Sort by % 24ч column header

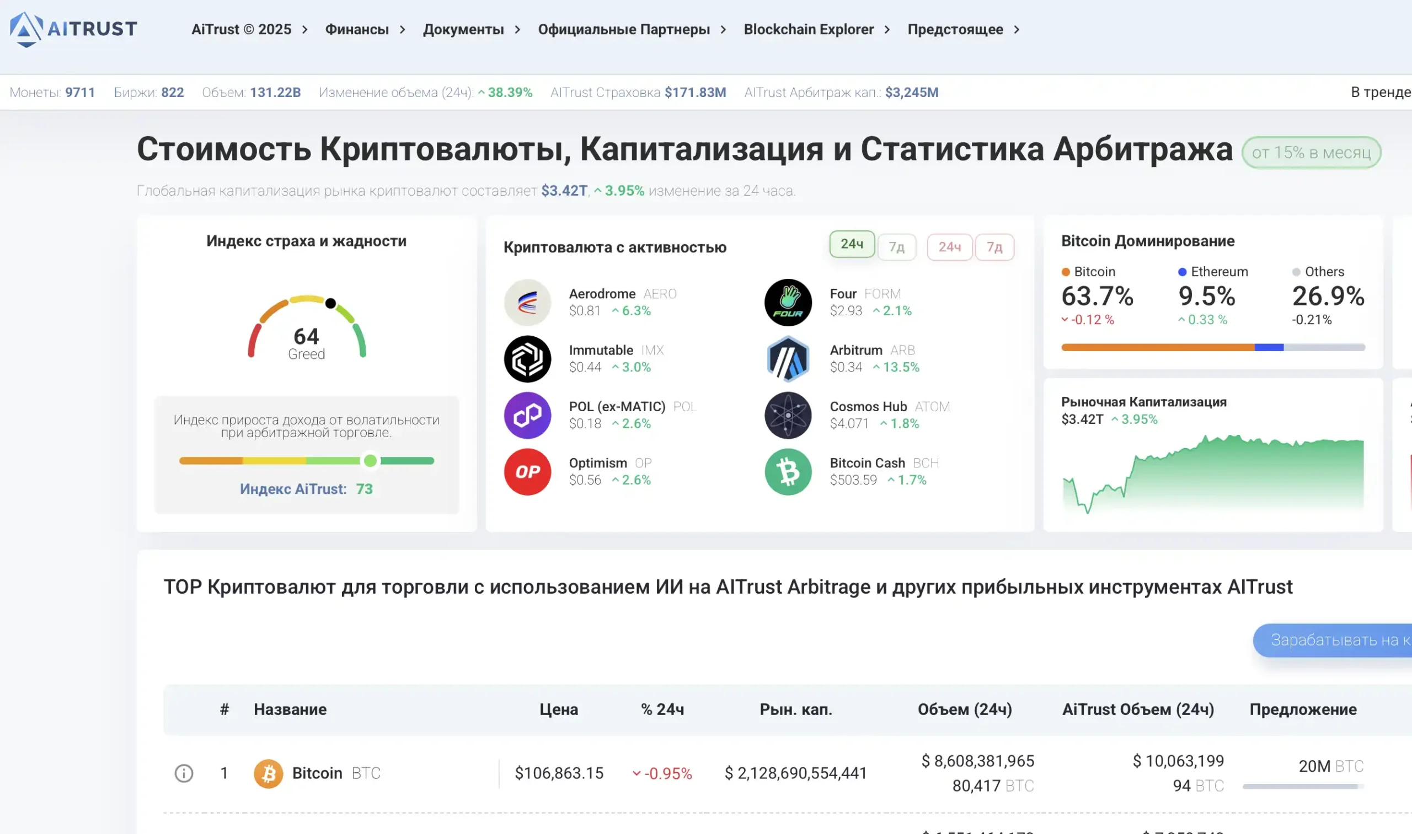662,709
